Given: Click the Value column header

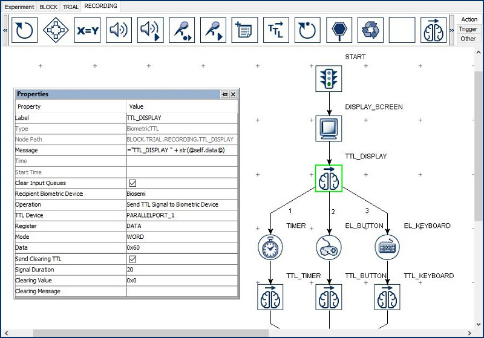Looking at the screenshot, I should pyautogui.click(x=182, y=106).
